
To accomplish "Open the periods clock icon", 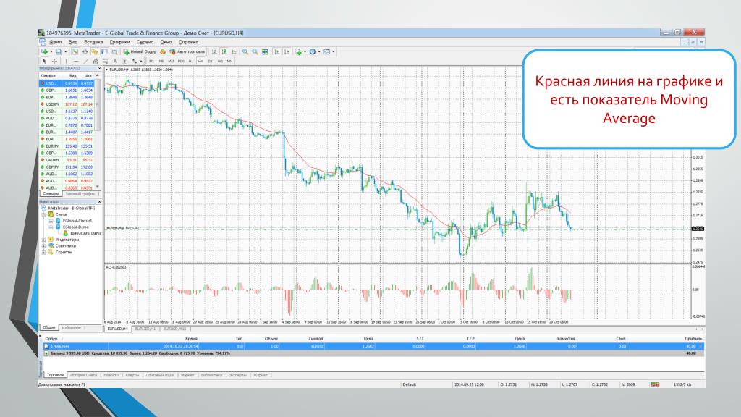I will click(313, 51).
